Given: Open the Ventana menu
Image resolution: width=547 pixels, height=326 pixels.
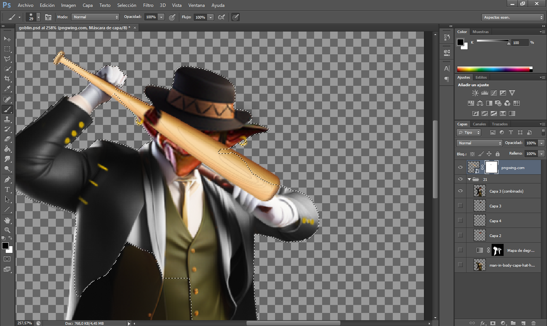Looking at the screenshot, I should pyautogui.click(x=197, y=6).
